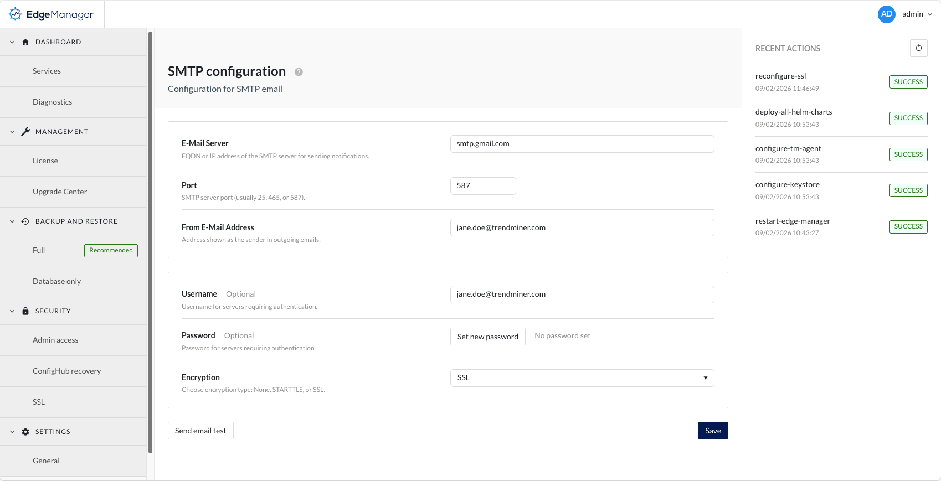Image resolution: width=941 pixels, height=481 pixels.
Task: Click the Security lock icon
Action: coord(25,311)
